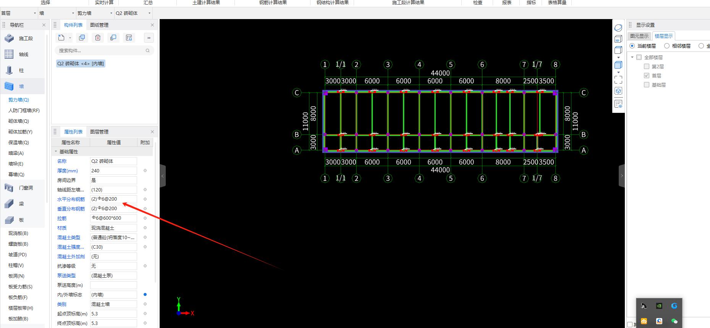The height and width of the screenshot is (328, 710).
Task: Click the speaker icon in system tray popup
Action: [x=644, y=306]
